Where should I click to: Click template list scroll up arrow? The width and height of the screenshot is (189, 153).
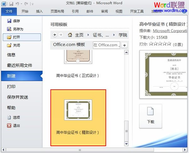click(x=126, y=52)
